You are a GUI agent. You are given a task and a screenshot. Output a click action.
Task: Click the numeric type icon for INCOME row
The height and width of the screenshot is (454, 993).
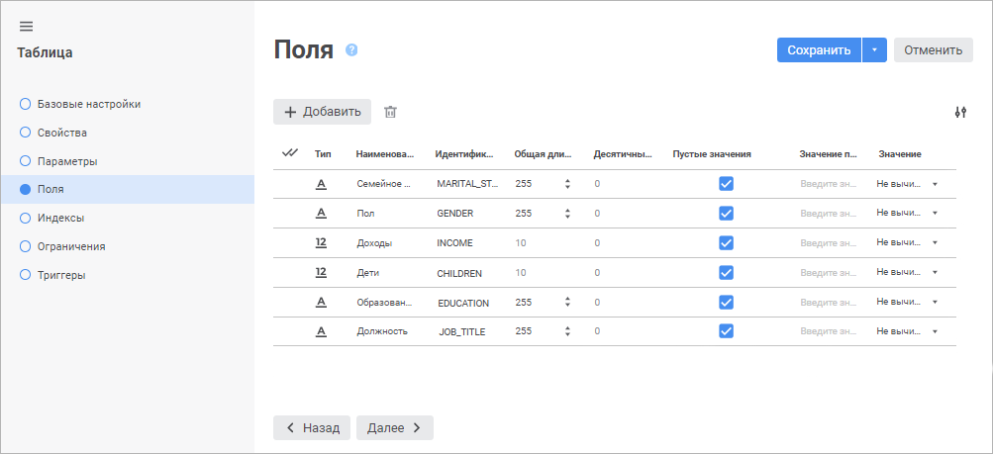321,242
